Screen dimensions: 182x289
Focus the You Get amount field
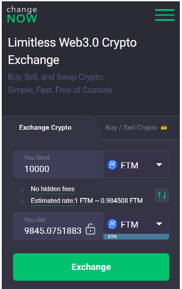[x=58, y=226]
